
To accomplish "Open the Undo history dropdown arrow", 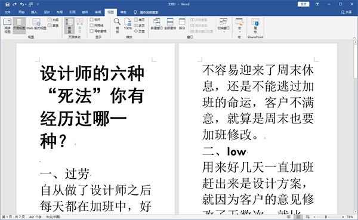I will (26, 4).
